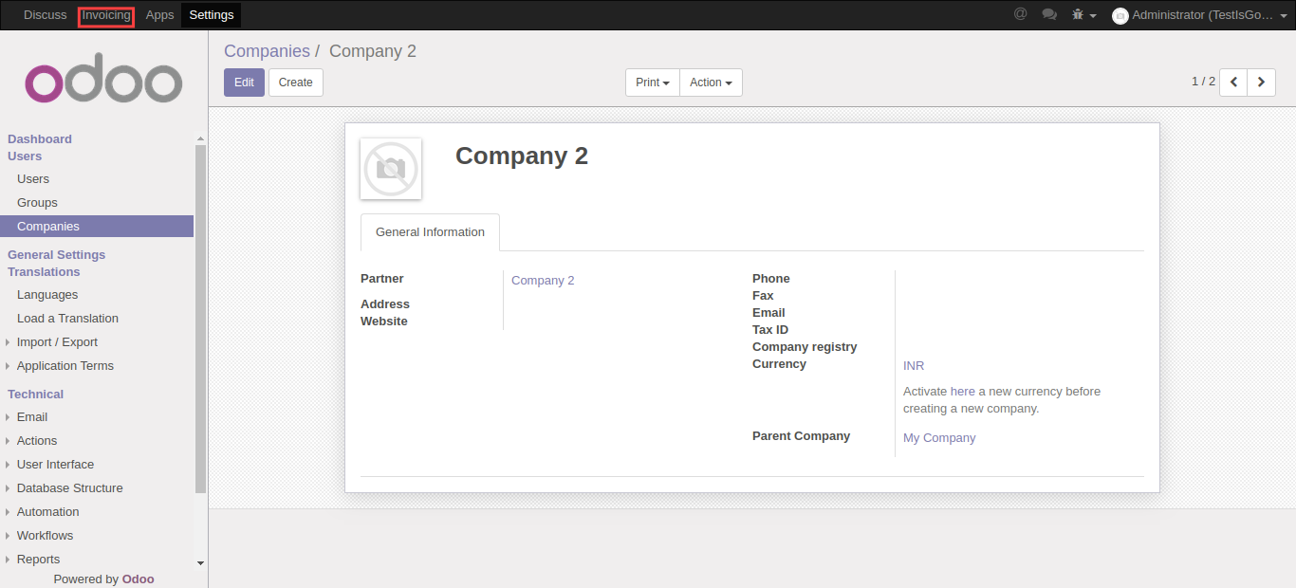Click the Odoo logo in sidebar
The width and height of the screenshot is (1296, 588).
(x=103, y=83)
